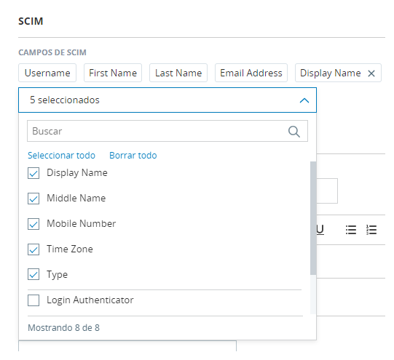Select the Last Name tag
Screen dimensions: 394x360
[x=178, y=73]
